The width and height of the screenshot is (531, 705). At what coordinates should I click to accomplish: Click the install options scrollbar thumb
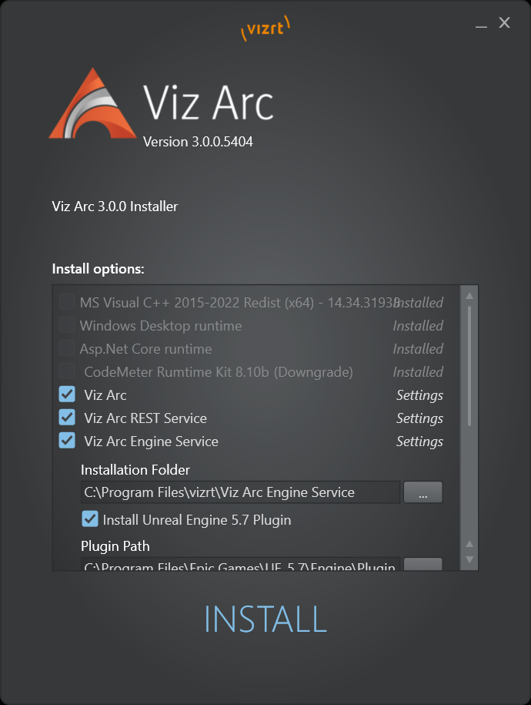pyautogui.click(x=469, y=365)
